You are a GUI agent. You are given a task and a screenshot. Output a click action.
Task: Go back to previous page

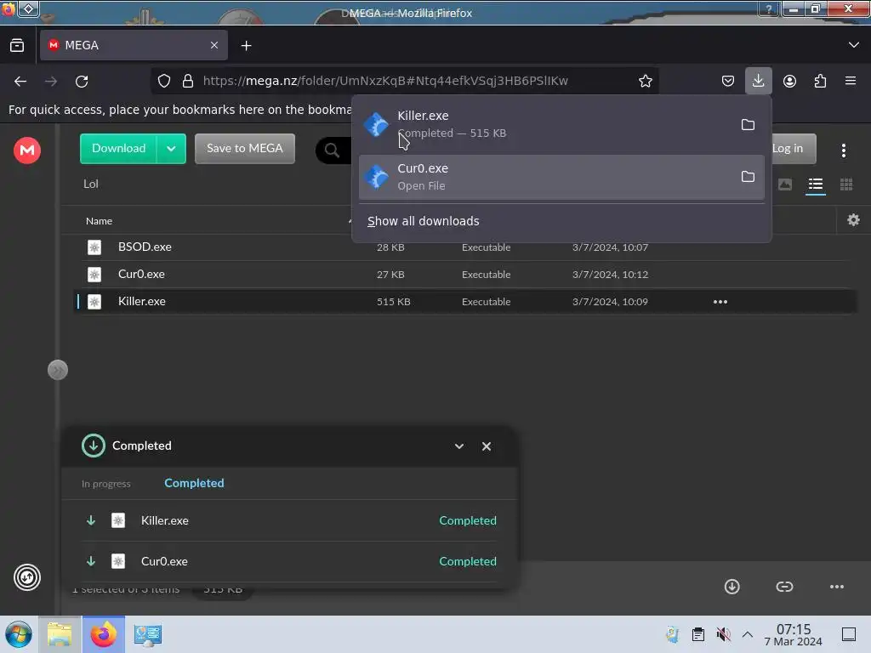[20, 82]
